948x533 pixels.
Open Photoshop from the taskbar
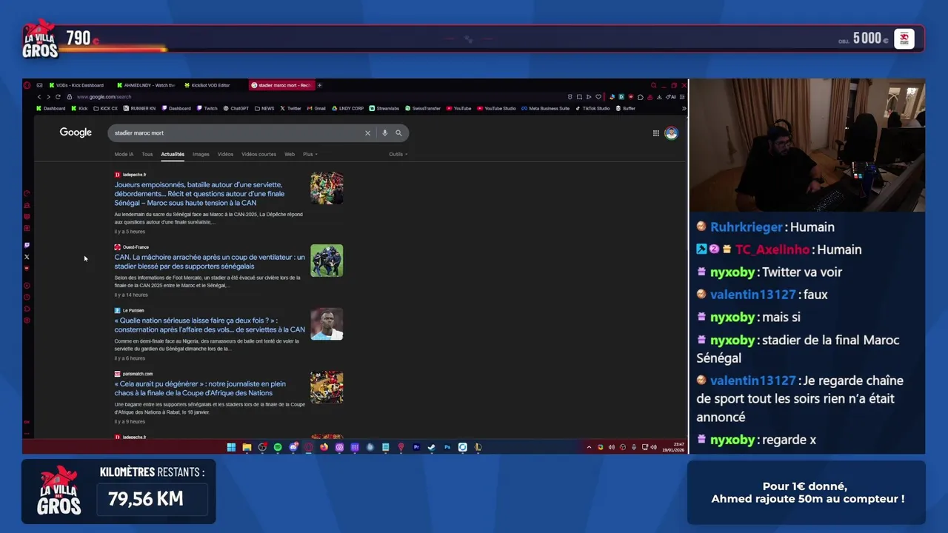447,447
